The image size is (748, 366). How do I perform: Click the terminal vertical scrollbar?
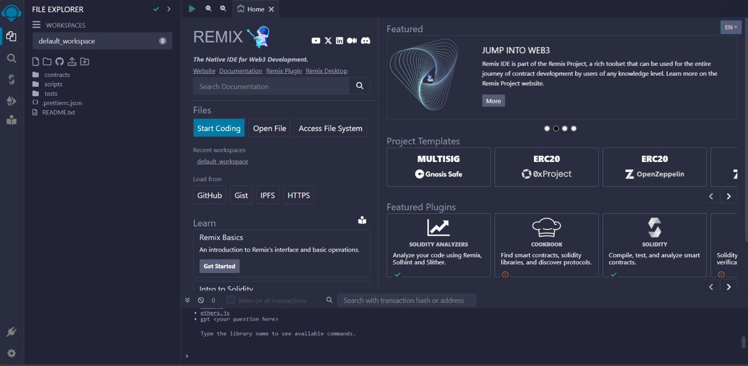click(x=743, y=342)
